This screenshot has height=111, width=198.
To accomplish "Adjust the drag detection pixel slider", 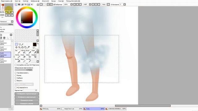I will 24,70.
